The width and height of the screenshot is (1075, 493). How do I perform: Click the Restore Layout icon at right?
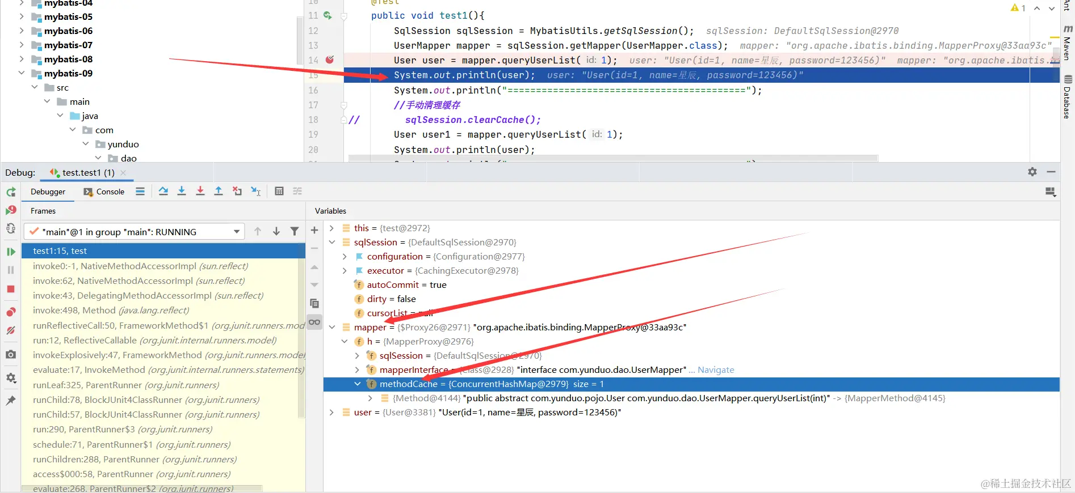coord(1051,192)
